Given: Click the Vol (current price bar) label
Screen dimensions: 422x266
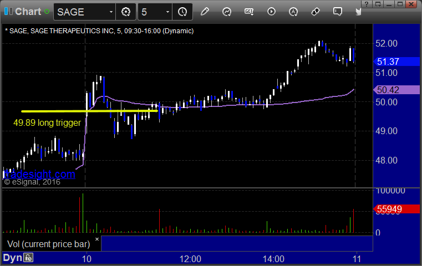Looking at the screenshot, I should pos(48,244).
